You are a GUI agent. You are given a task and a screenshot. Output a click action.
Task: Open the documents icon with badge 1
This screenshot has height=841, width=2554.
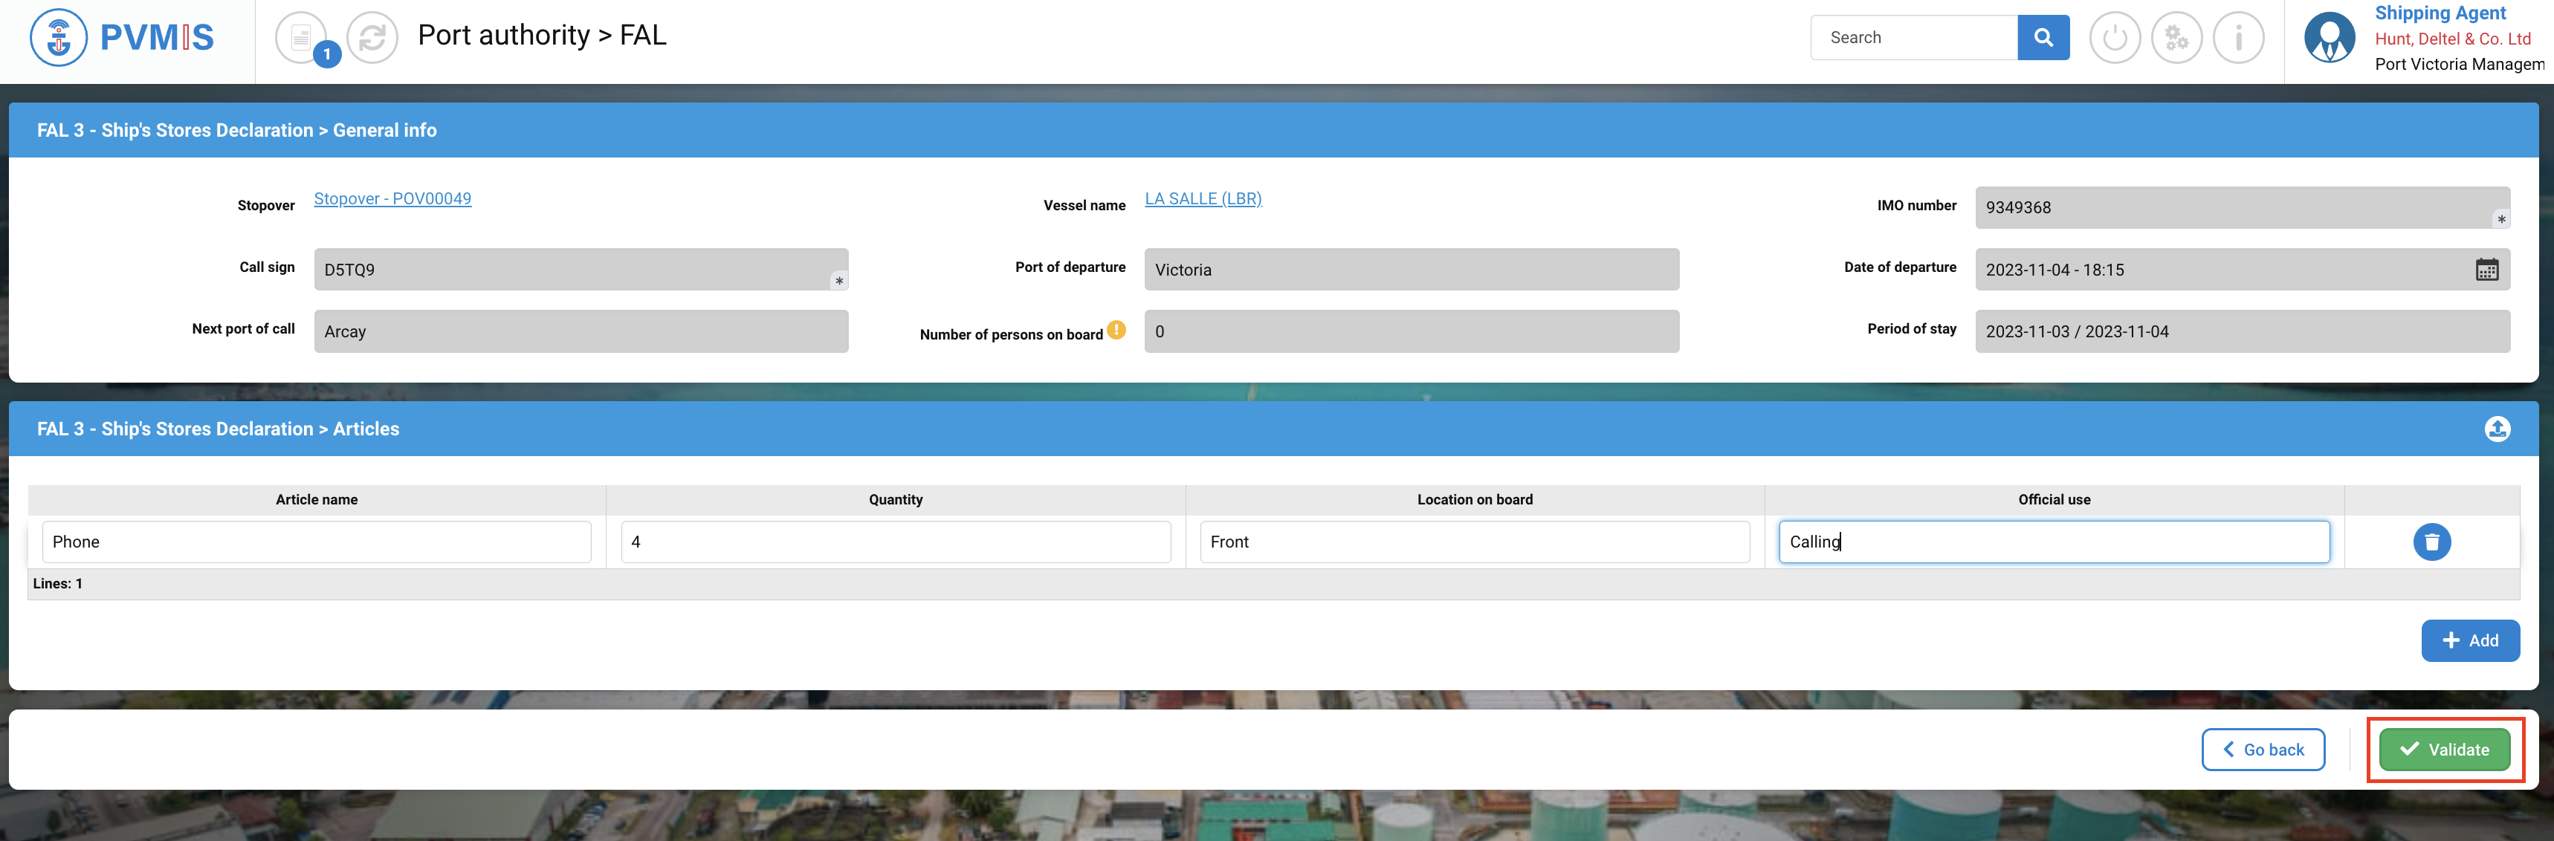click(x=301, y=38)
